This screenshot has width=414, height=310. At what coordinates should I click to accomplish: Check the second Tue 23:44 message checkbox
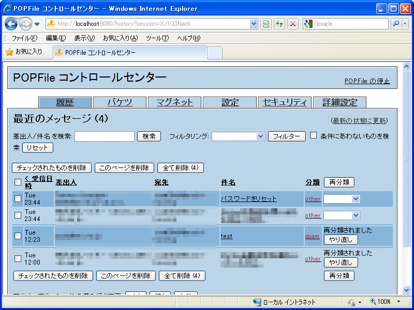coord(18,215)
